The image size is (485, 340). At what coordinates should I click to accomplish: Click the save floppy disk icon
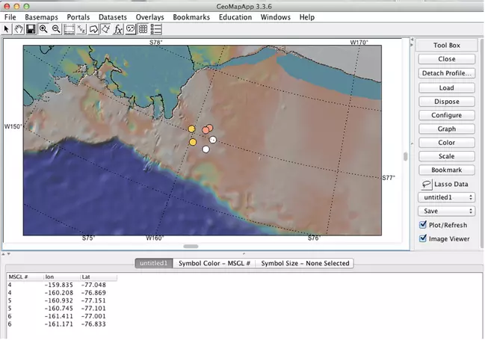[31, 29]
